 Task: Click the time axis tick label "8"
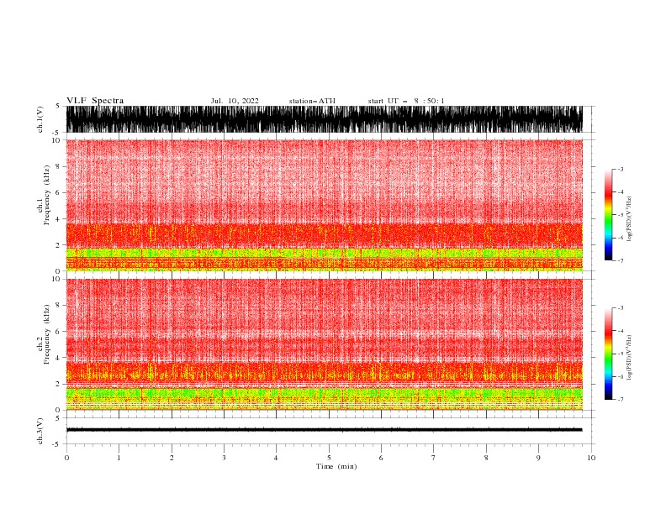[x=486, y=458]
